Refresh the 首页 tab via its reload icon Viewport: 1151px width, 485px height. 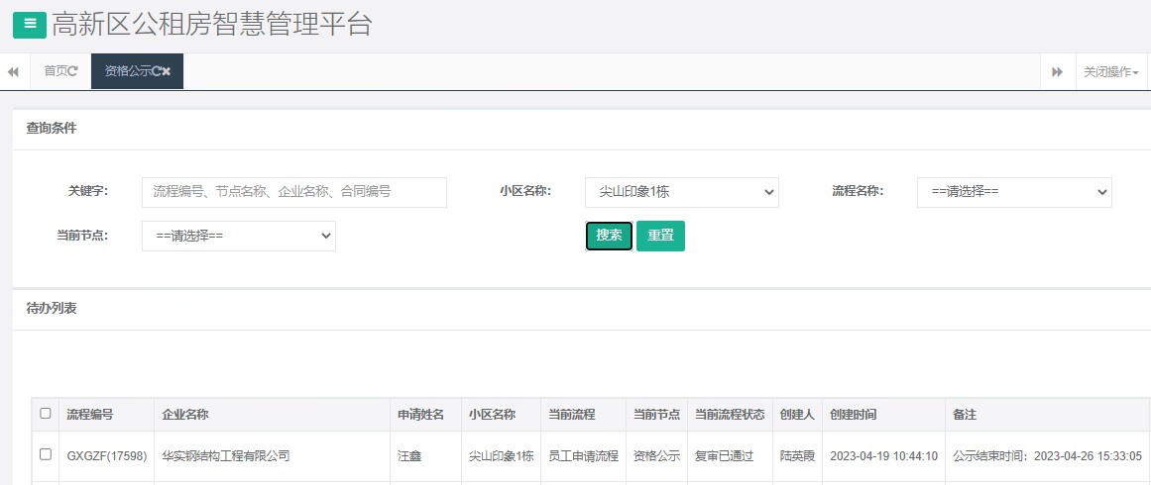coord(73,71)
